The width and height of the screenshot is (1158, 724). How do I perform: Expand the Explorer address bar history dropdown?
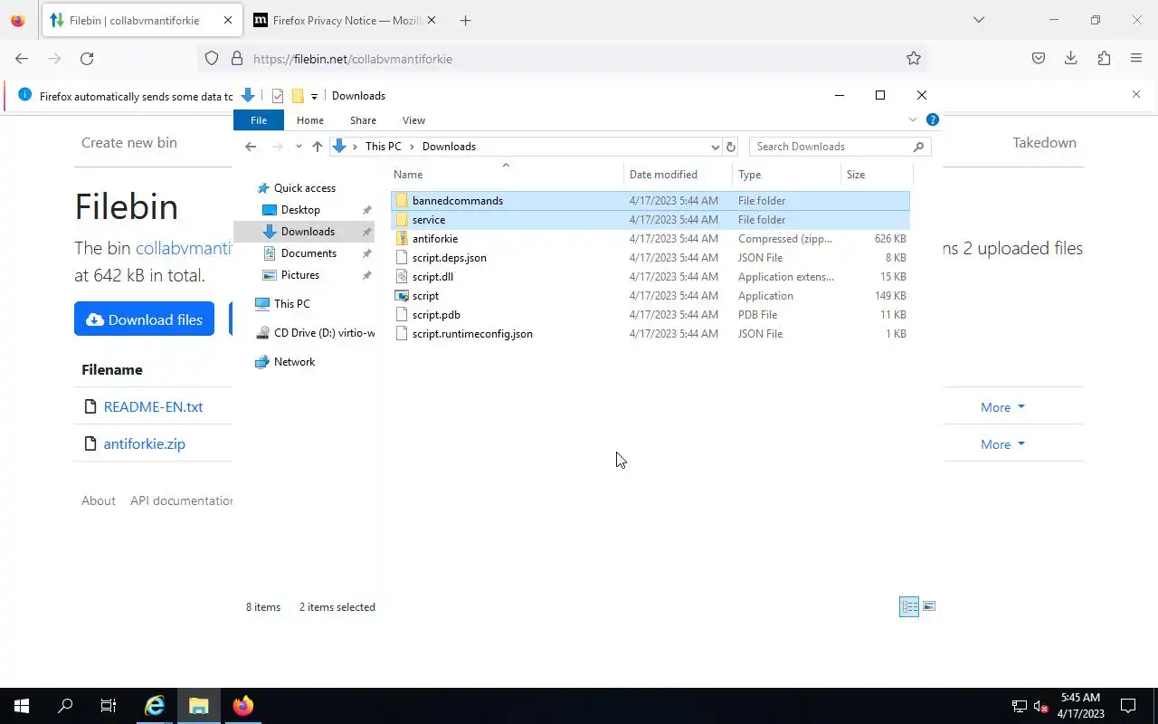click(715, 147)
